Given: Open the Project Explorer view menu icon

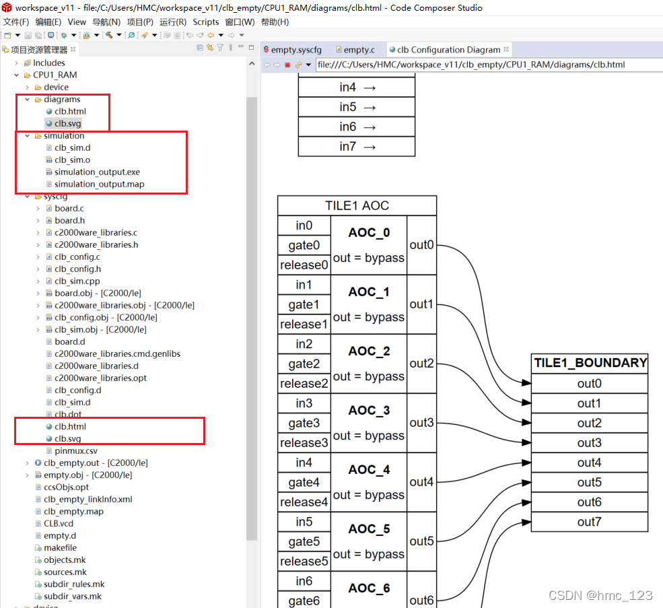Looking at the screenshot, I should tap(230, 47).
